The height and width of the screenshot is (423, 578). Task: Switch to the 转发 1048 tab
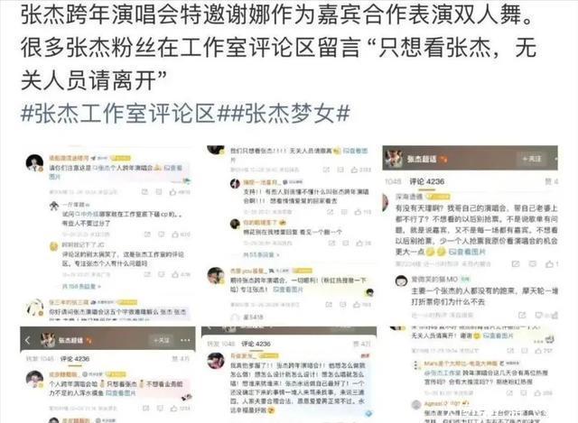pos(40,359)
